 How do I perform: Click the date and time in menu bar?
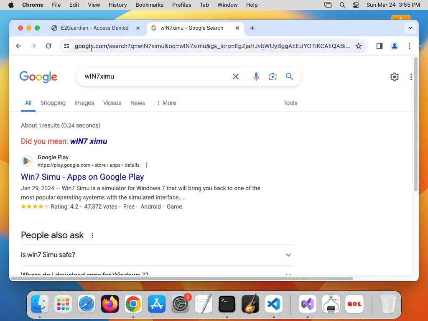pos(393,5)
